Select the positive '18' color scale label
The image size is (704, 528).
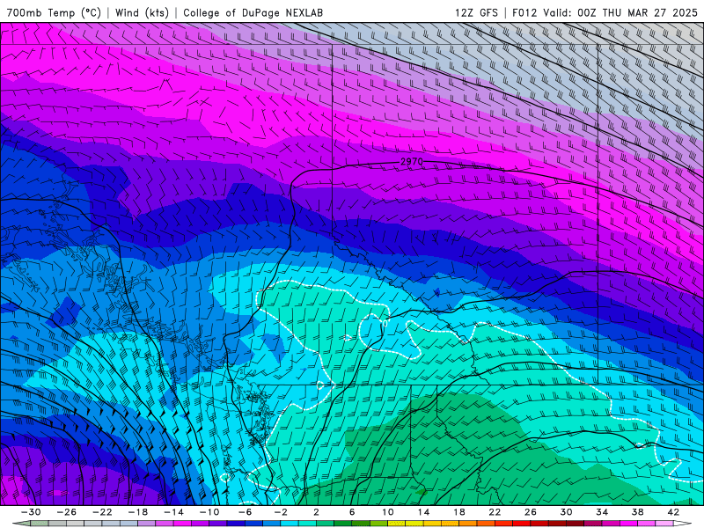point(459,512)
